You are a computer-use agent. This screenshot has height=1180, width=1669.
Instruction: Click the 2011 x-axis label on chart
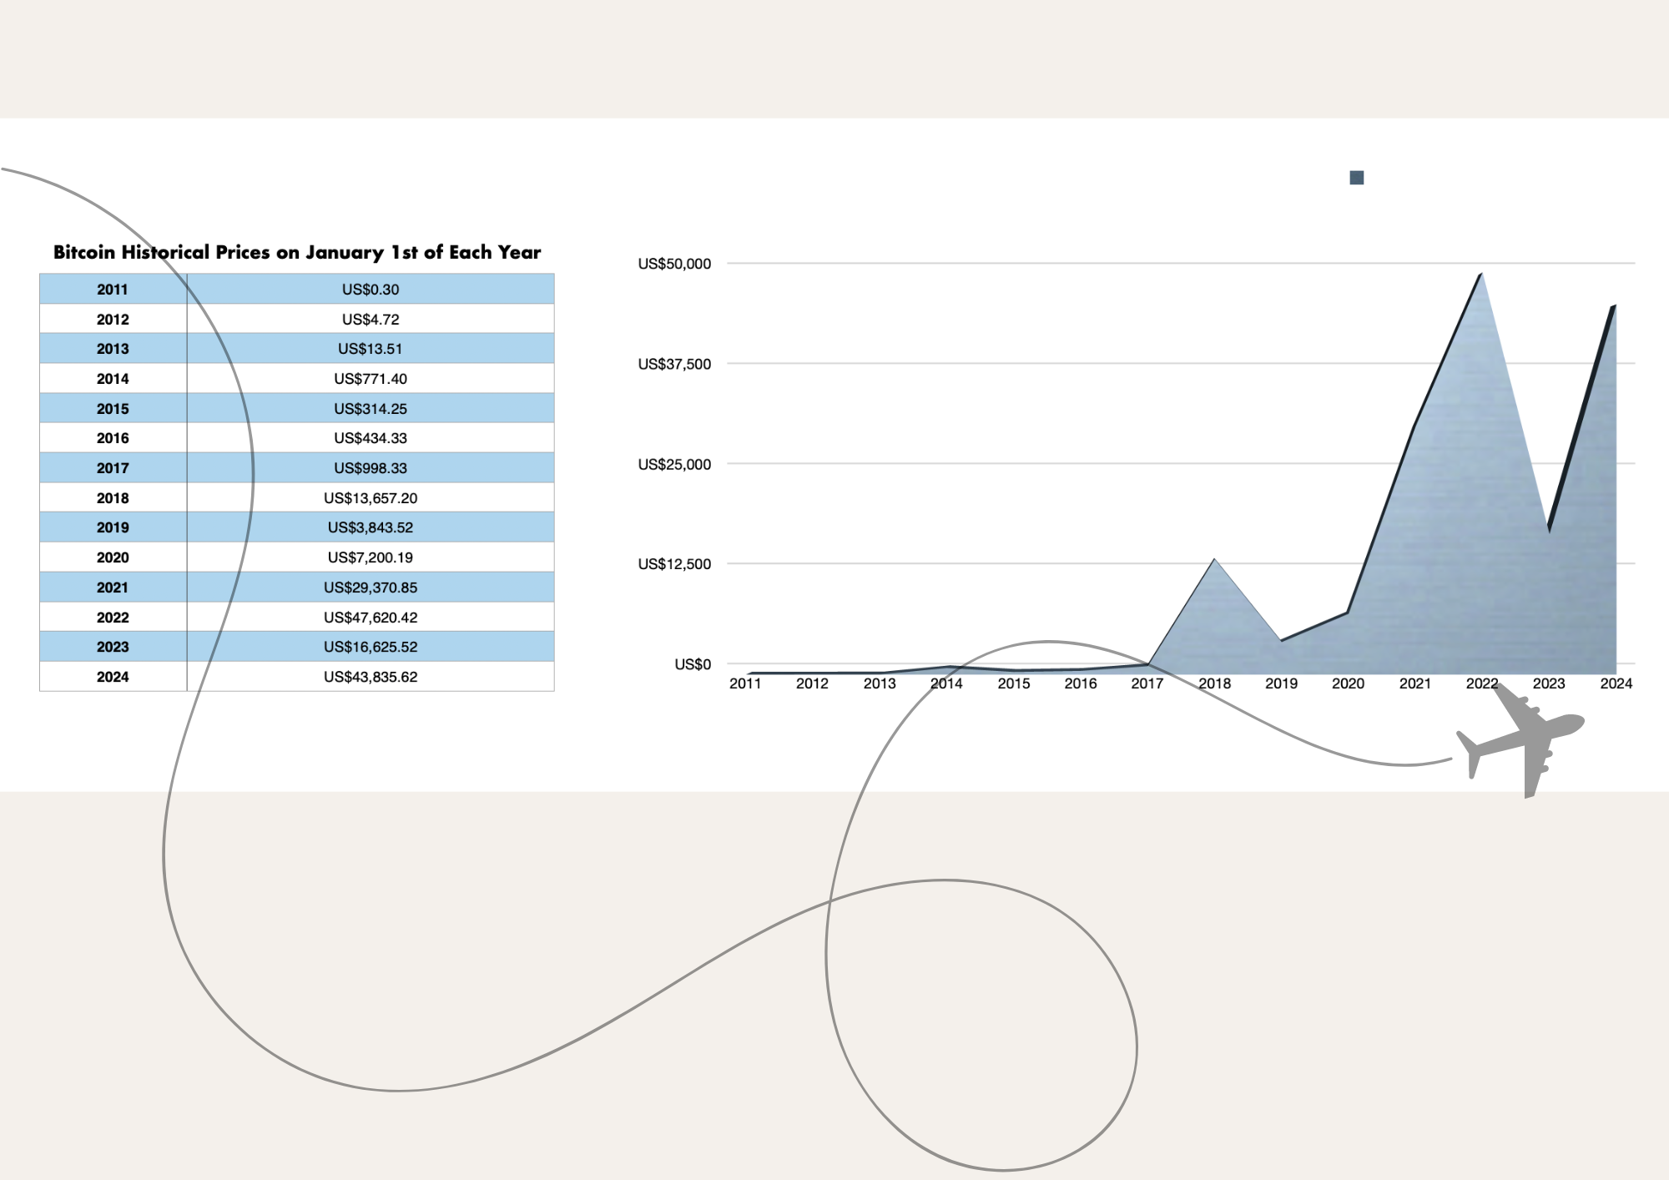tap(745, 683)
